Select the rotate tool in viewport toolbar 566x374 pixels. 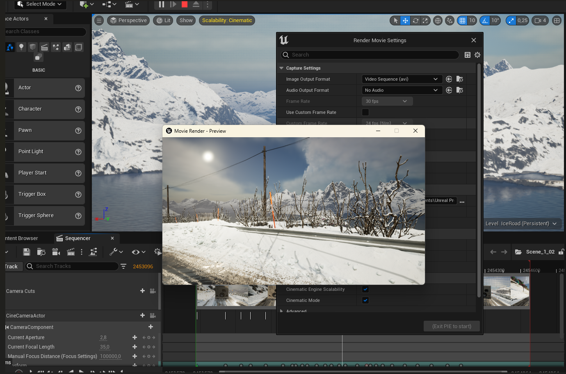(x=415, y=20)
